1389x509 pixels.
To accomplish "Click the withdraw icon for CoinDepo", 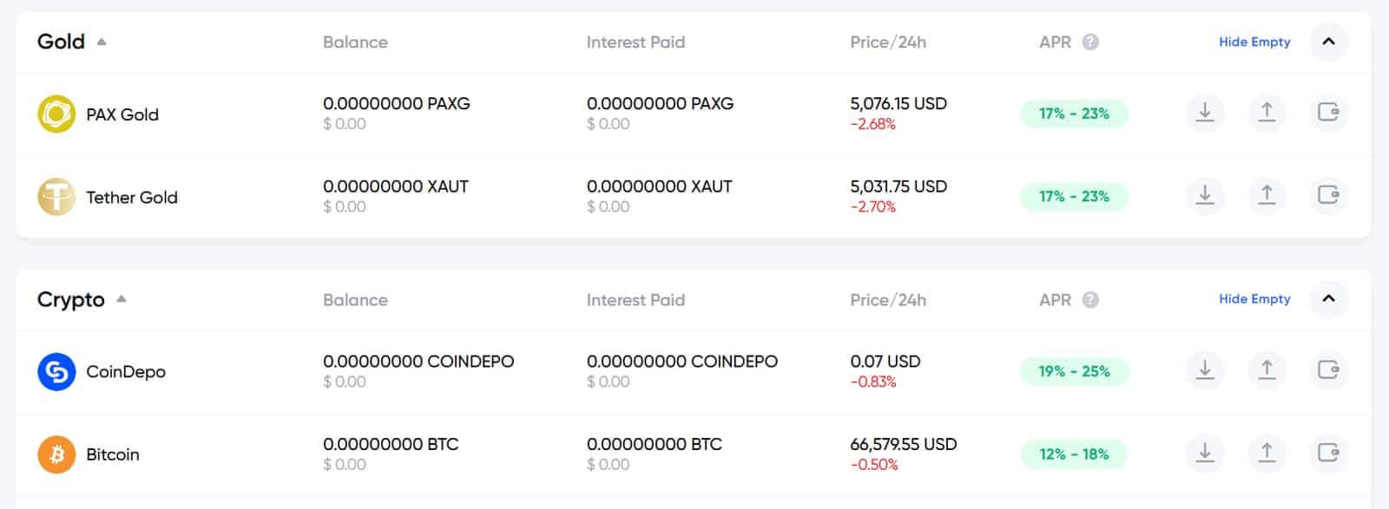I will tap(1266, 371).
